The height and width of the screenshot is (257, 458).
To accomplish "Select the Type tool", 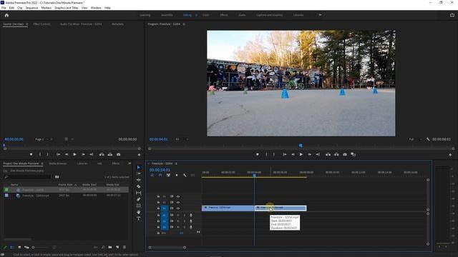I will (139, 218).
